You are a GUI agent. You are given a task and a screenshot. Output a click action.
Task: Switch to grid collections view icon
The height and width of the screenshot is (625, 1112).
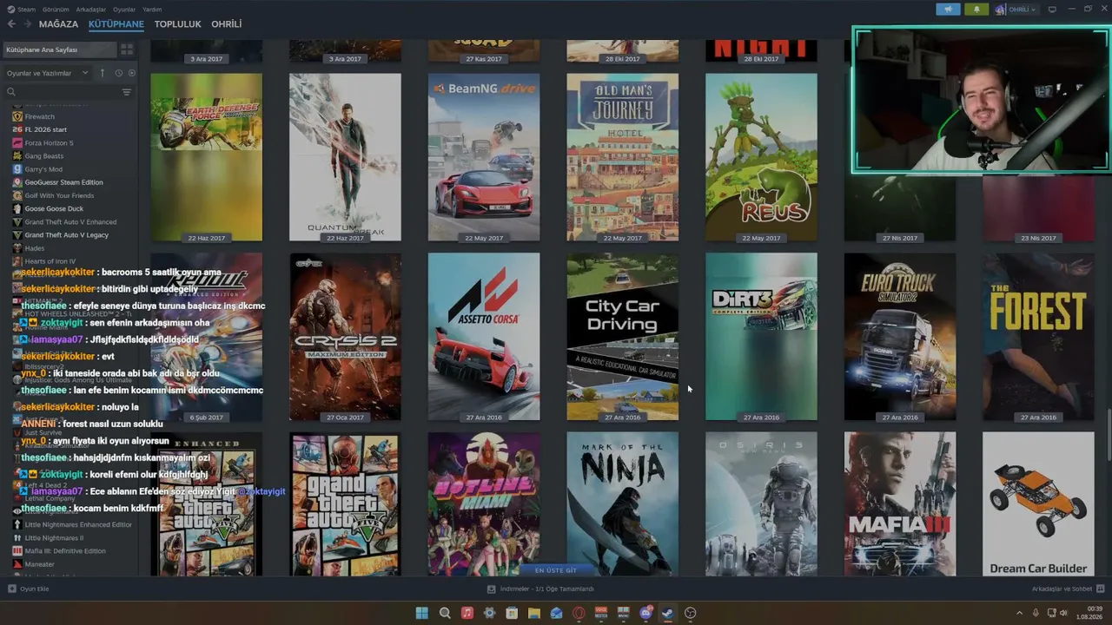[127, 49]
